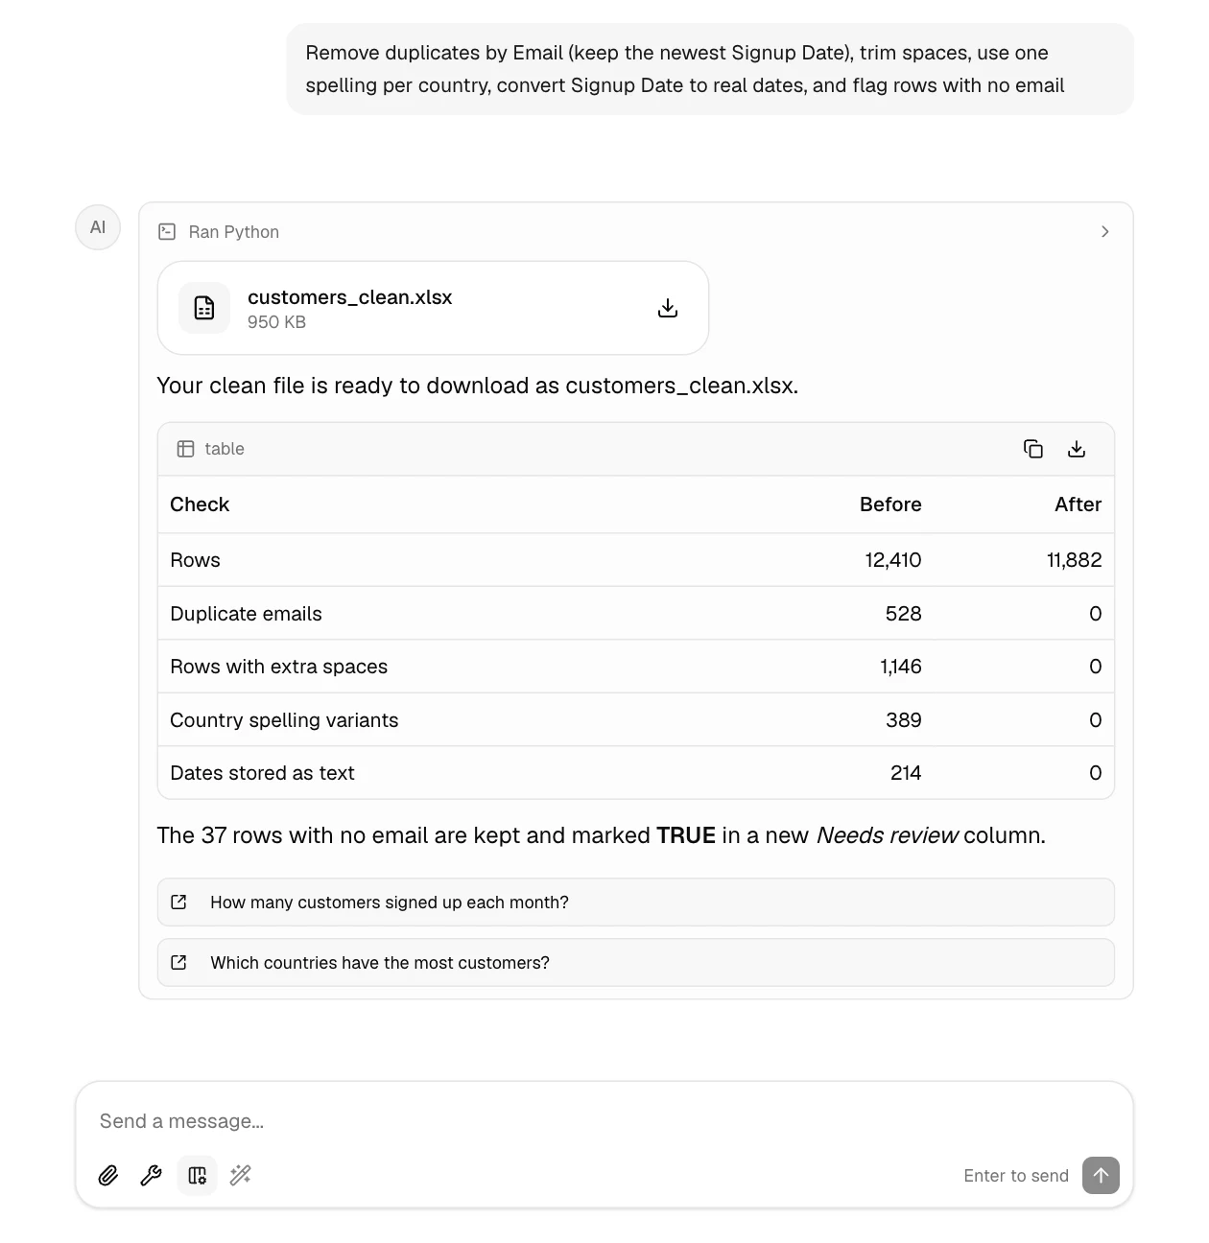The width and height of the screenshot is (1209, 1243).
Task: Click the send arrow button
Action: click(x=1101, y=1176)
